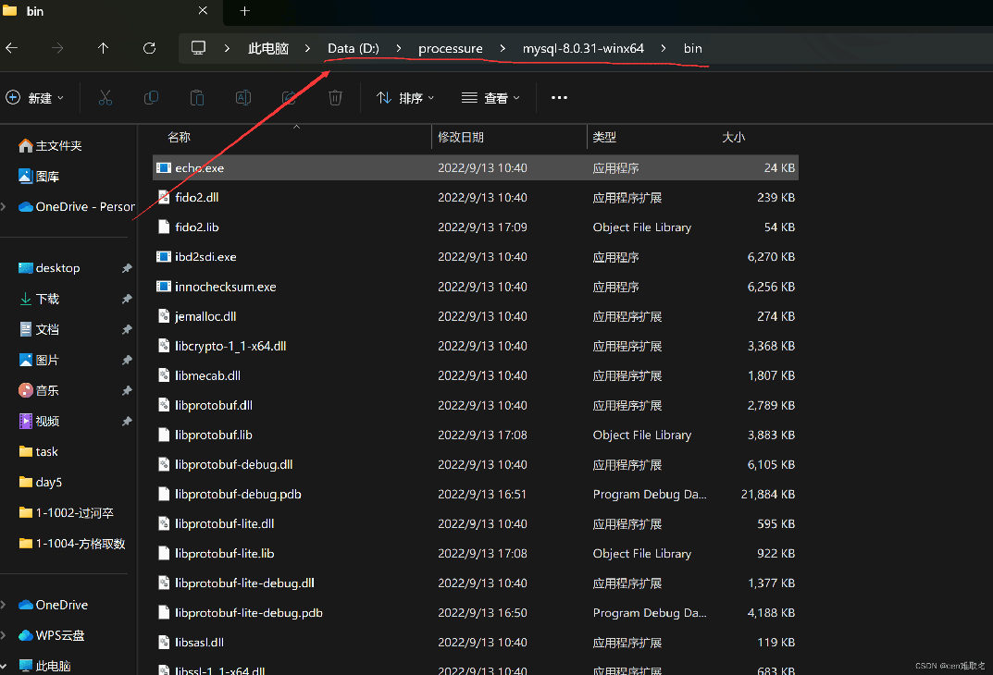Select the fido2.lib file
Screen dimensions: 993x675
(x=475, y=227)
